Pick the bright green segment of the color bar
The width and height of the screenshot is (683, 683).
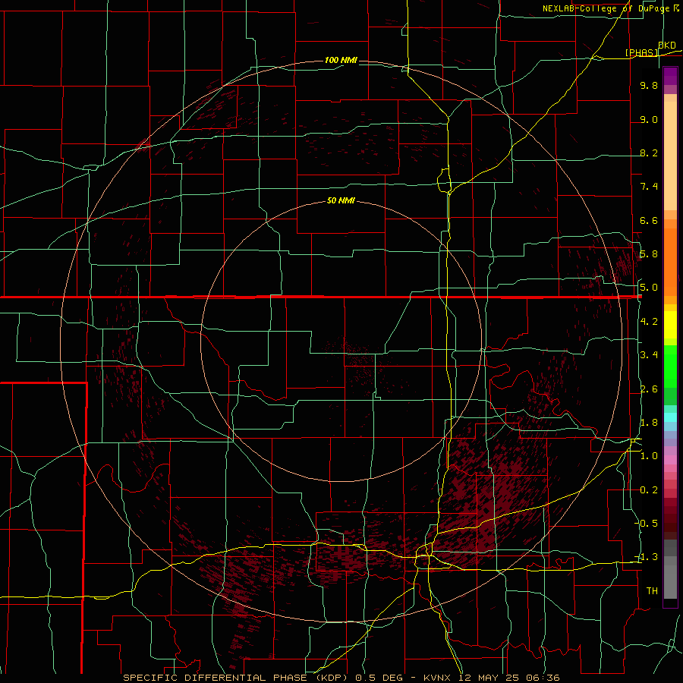[x=670, y=367]
